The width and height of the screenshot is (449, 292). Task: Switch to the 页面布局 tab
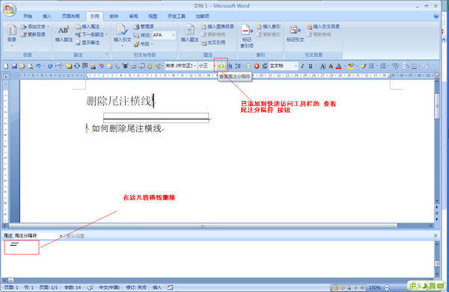coord(71,16)
